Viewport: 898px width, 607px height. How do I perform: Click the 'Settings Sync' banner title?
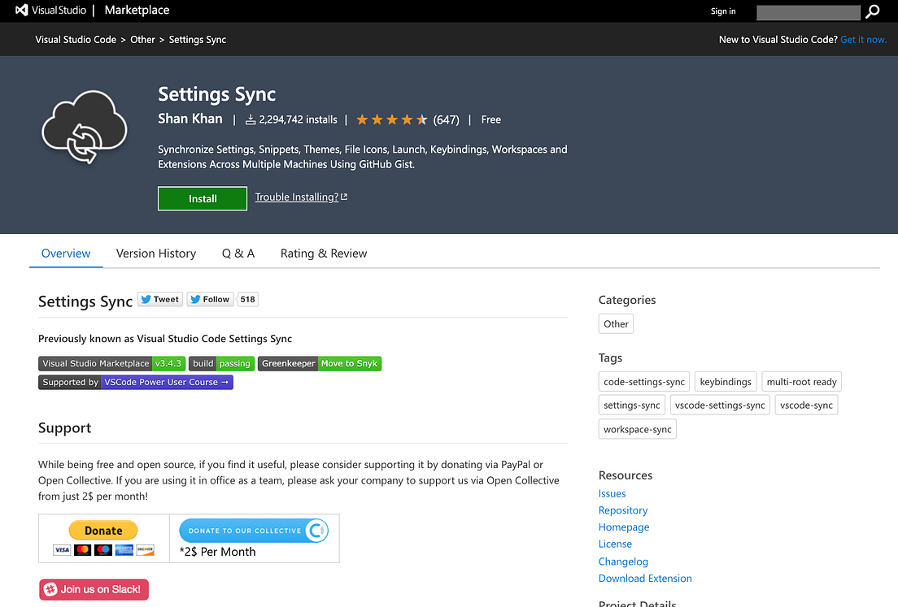pos(217,93)
